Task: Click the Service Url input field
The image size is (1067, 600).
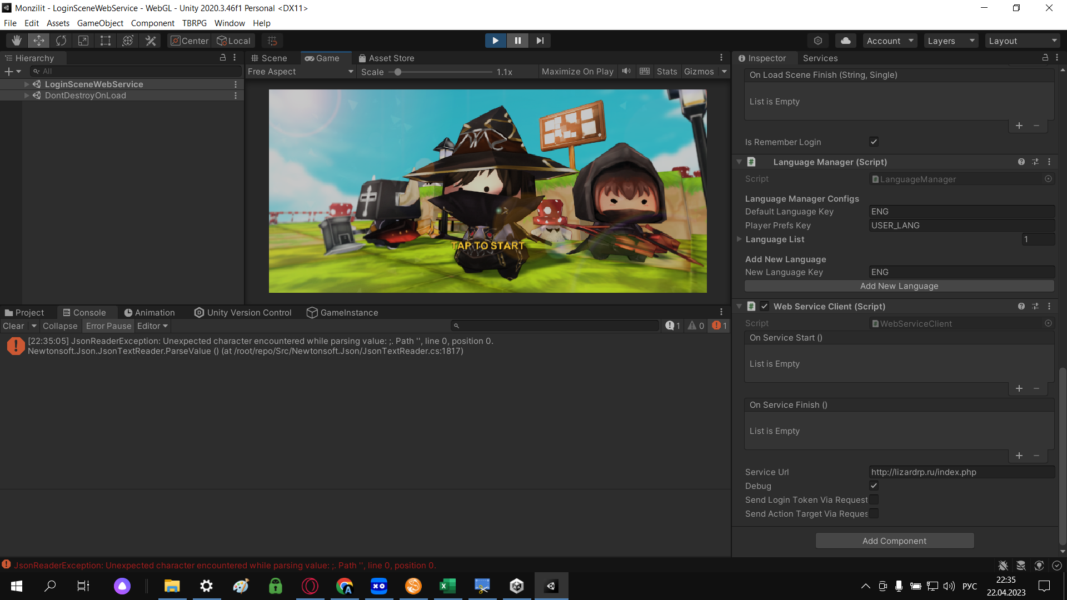Action: pyautogui.click(x=961, y=472)
